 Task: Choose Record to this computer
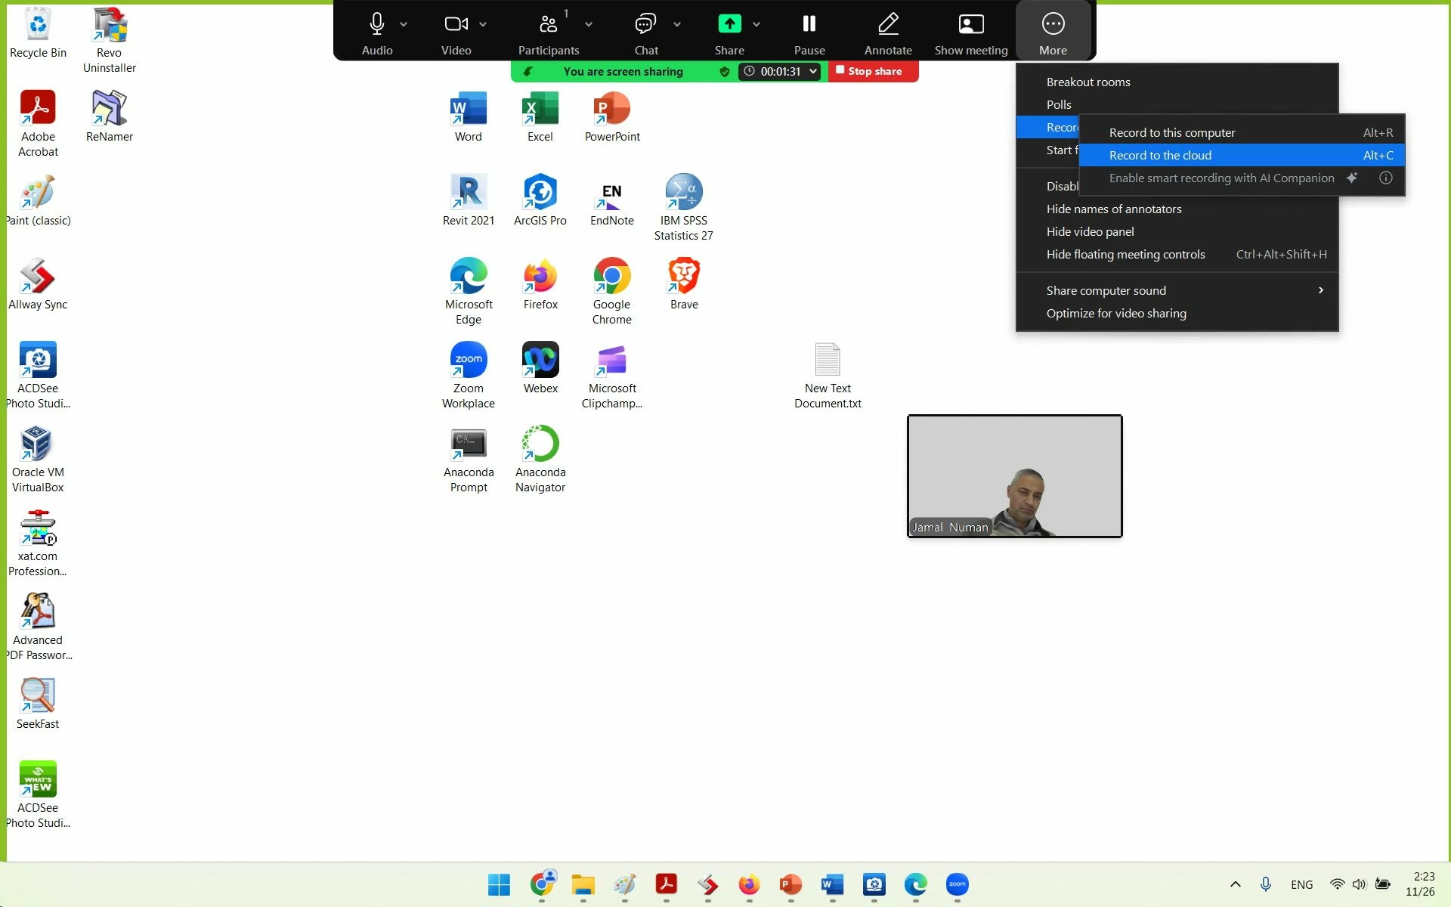pos(1171,133)
